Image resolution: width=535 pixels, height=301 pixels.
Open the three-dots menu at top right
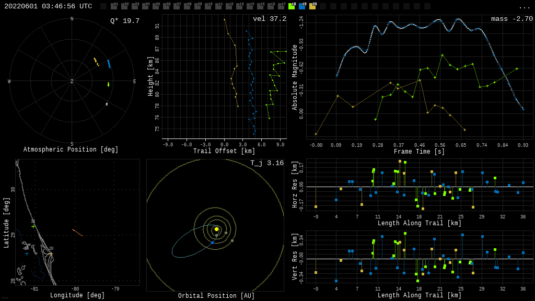pos(524,7)
